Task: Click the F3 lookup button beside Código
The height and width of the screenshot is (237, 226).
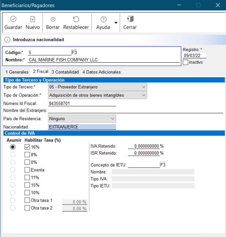Action: 75,52
